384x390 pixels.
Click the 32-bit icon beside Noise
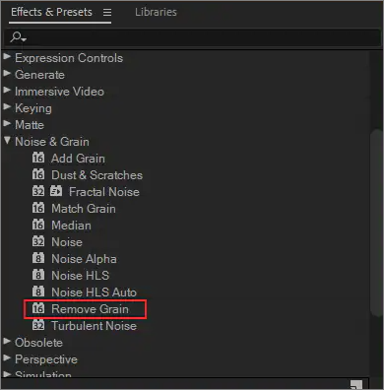point(38,241)
